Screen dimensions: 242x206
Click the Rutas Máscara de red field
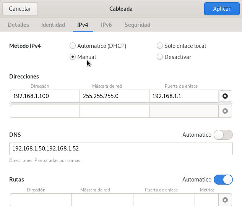click(x=102, y=200)
